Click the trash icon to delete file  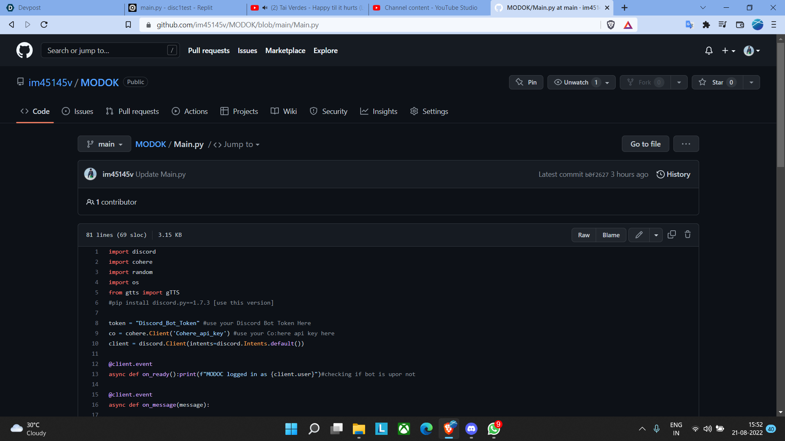(x=688, y=235)
